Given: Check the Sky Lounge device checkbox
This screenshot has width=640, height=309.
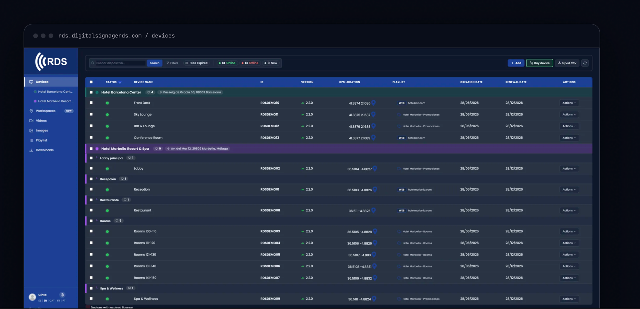Looking at the screenshot, I should (x=91, y=114).
